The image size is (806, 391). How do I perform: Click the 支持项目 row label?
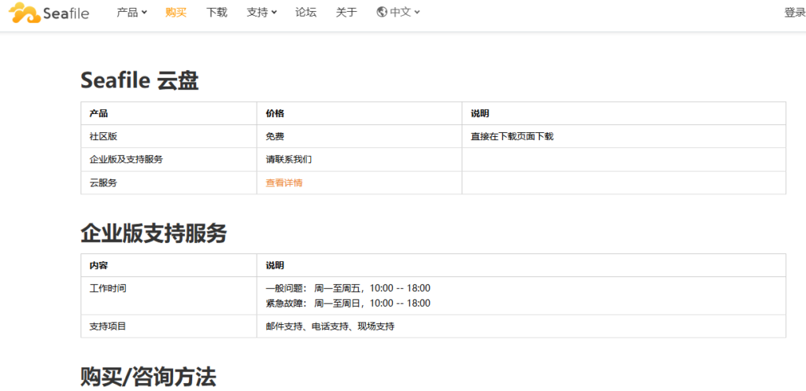[108, 326]
